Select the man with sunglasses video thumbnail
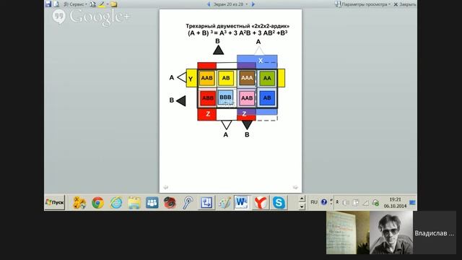This screenshot has height=260, width=462. tap(391, 233)
